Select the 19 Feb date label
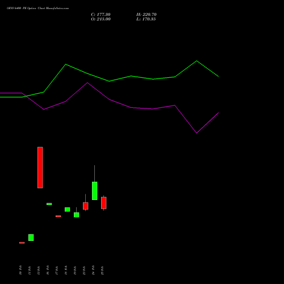The height and width of the screenshot is (284, 284). click(x=75, y=270)
